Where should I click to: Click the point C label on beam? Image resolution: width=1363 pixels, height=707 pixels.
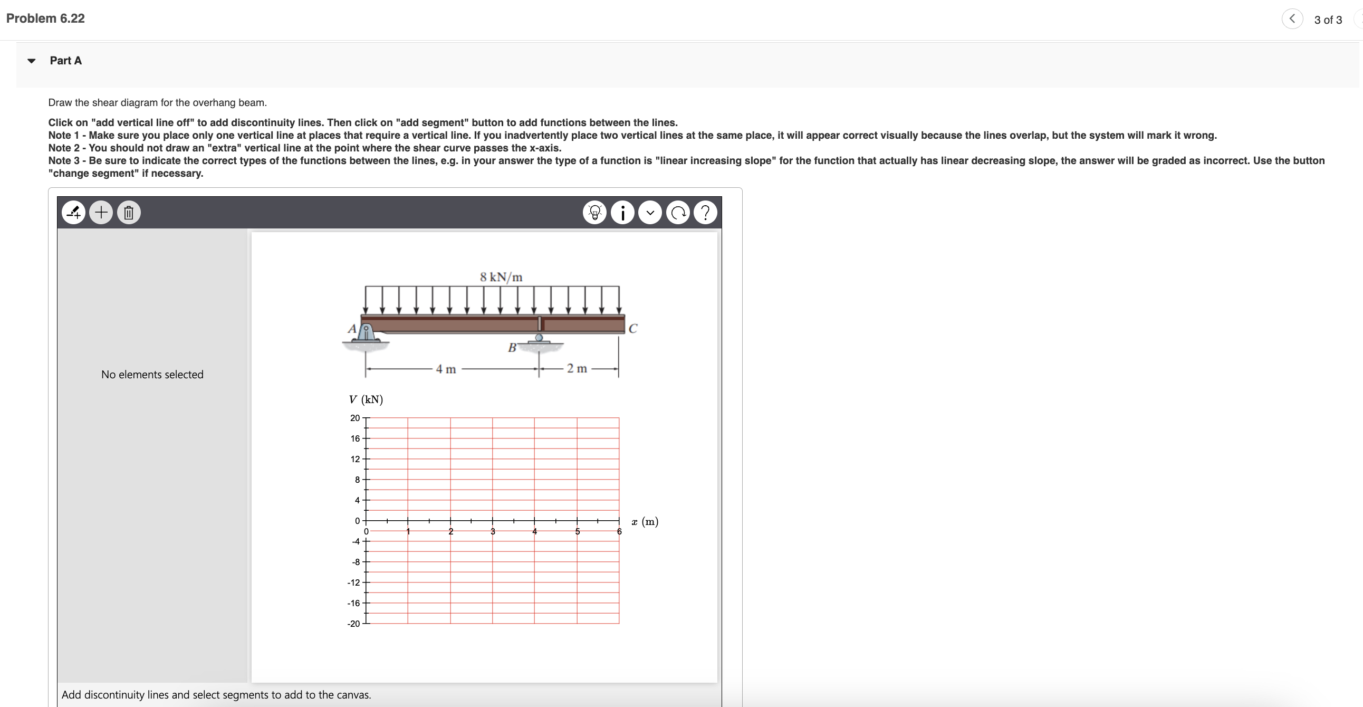(x=633, y=329)
